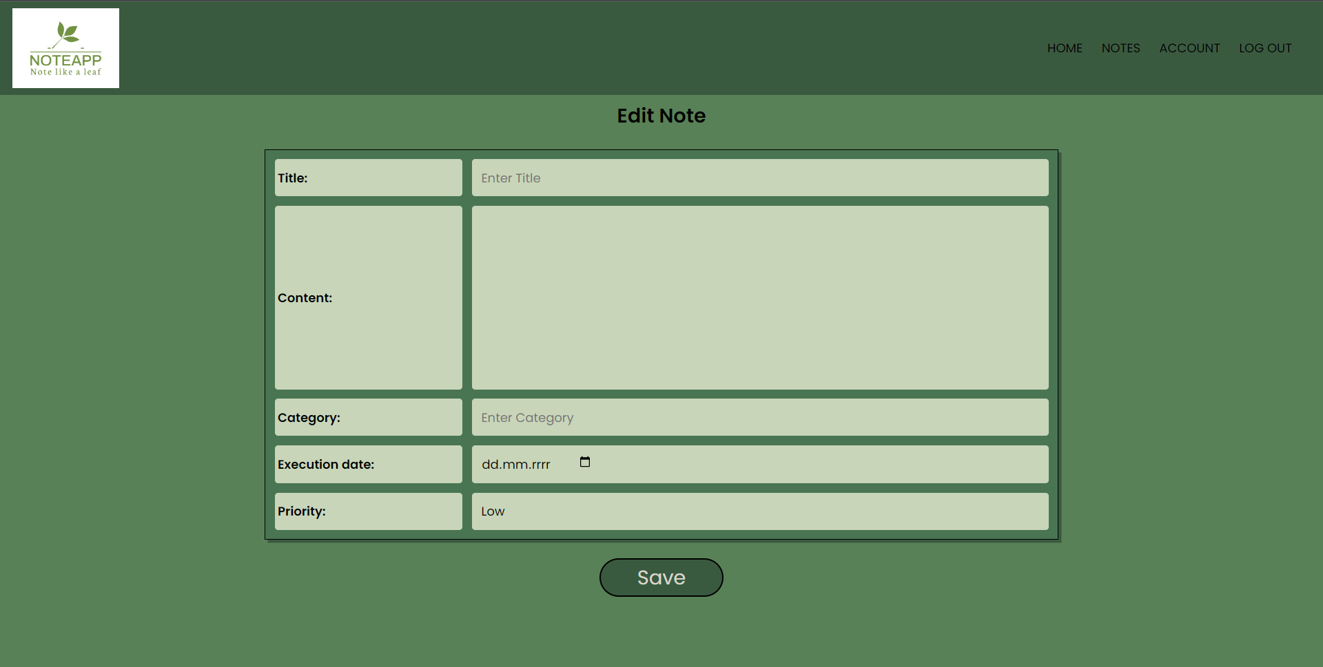Click the Content text area
This screenshot has width=1323, height=667.
(x=759, y=297)
